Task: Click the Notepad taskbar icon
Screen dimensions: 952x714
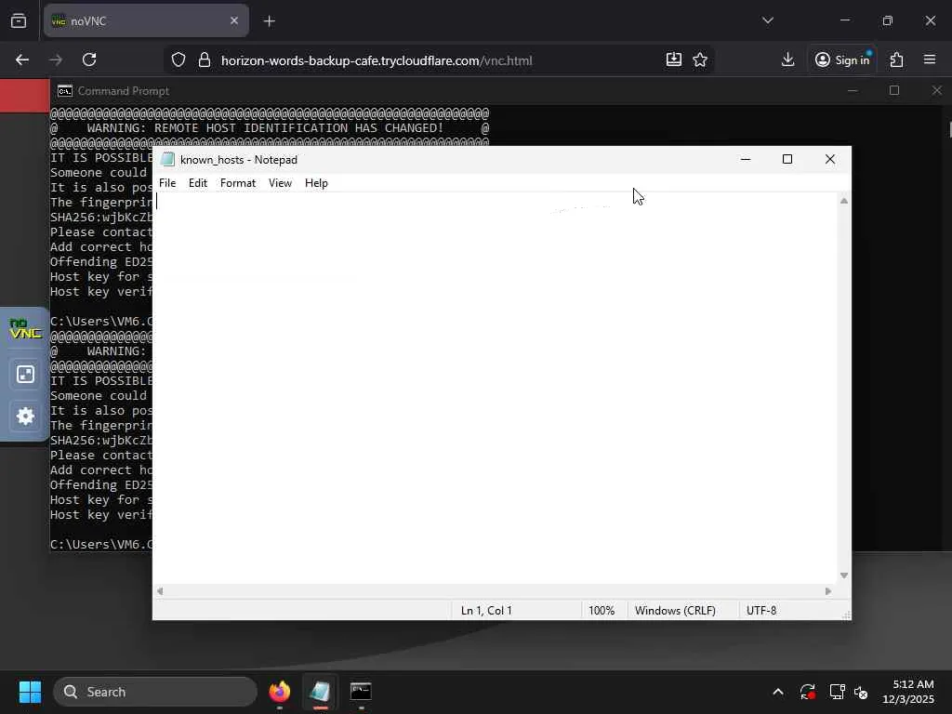Action: pyautogui.click(x=321, y=692)
